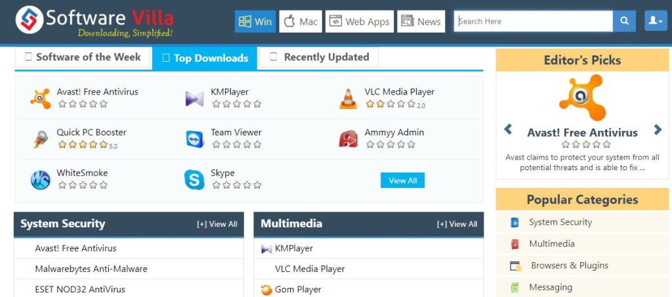Select the Mac platform tab
The height and width of the screenshot is (297, 672).
click(x=301, y=22)
